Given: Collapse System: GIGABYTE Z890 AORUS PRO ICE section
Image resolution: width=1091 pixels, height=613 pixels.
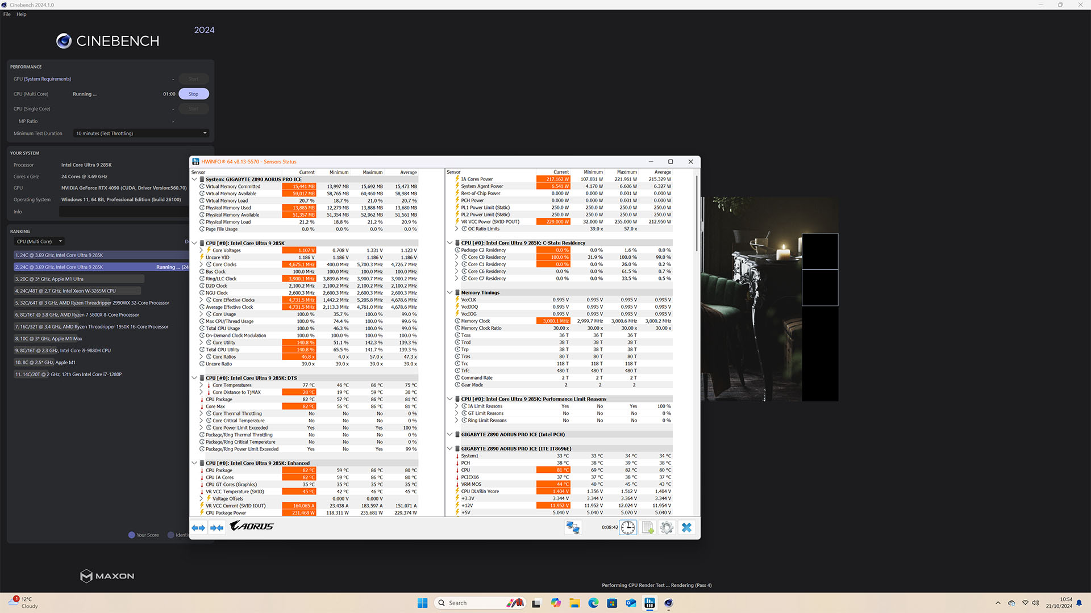Looking at the screenshot, I should pyautogui.click(x=194, y=179).
